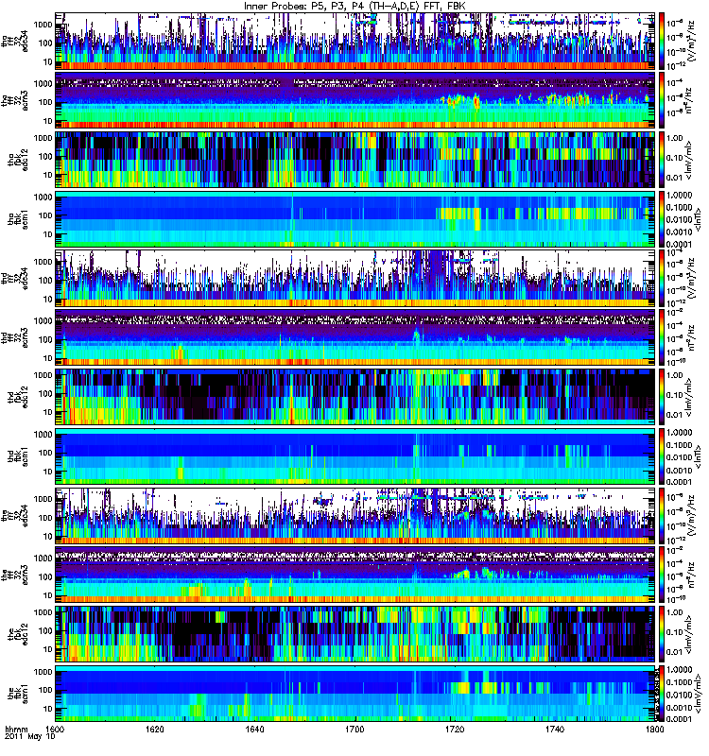Click the 'tha fbk scm1' y-axis label
The height and width of the screenshot is (756, 709).
point(18,219)
